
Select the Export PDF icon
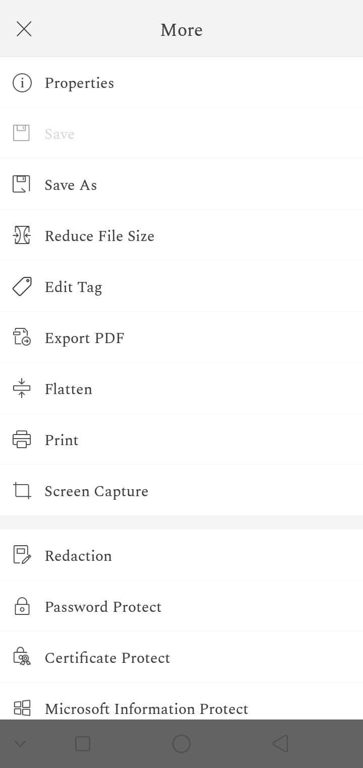[x=22, y=338]
